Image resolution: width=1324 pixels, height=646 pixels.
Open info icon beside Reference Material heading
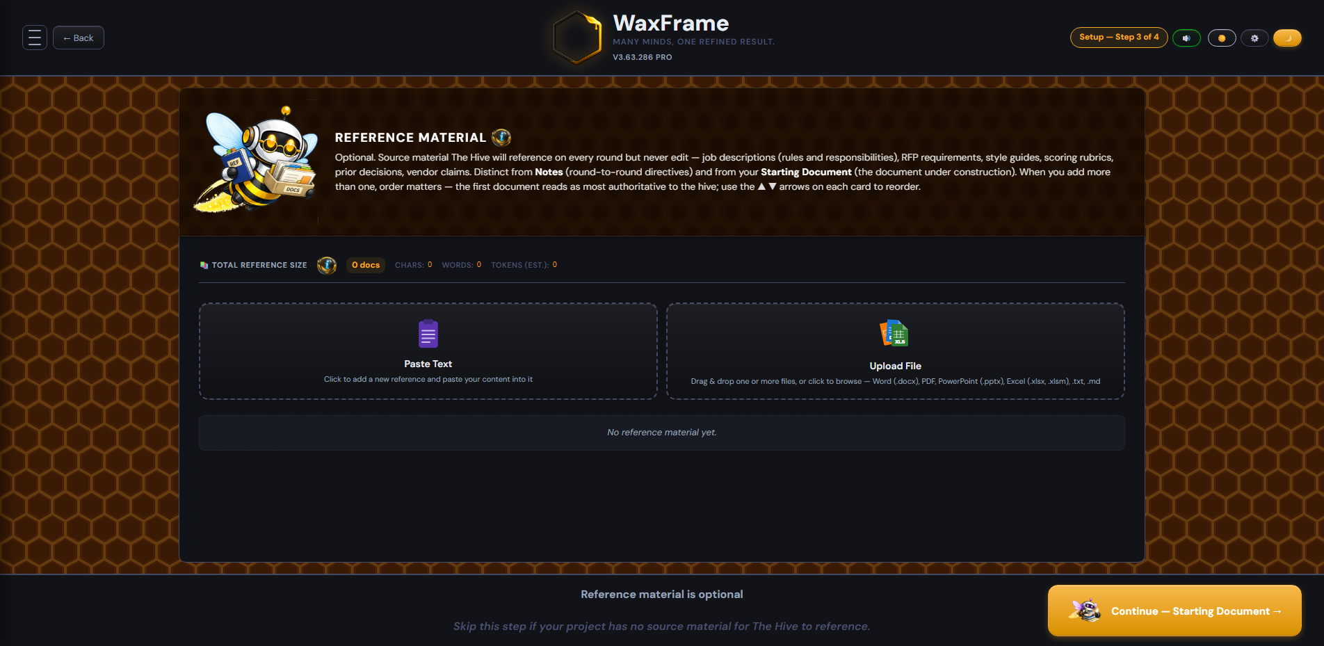click(501, 138)
